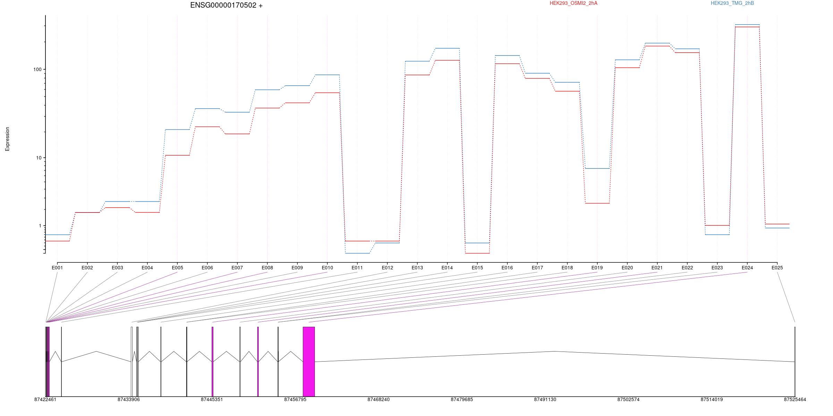Select exon label E023
This screenshot has width=833, height=416.
717,268
